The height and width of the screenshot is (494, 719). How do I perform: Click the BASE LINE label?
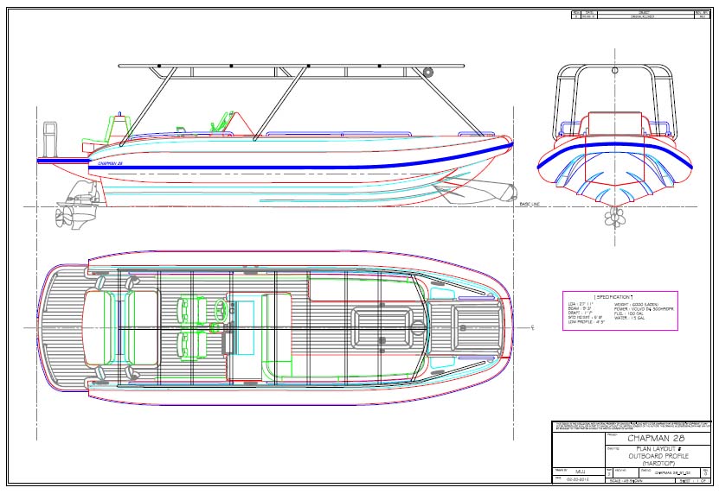point(529,203)
